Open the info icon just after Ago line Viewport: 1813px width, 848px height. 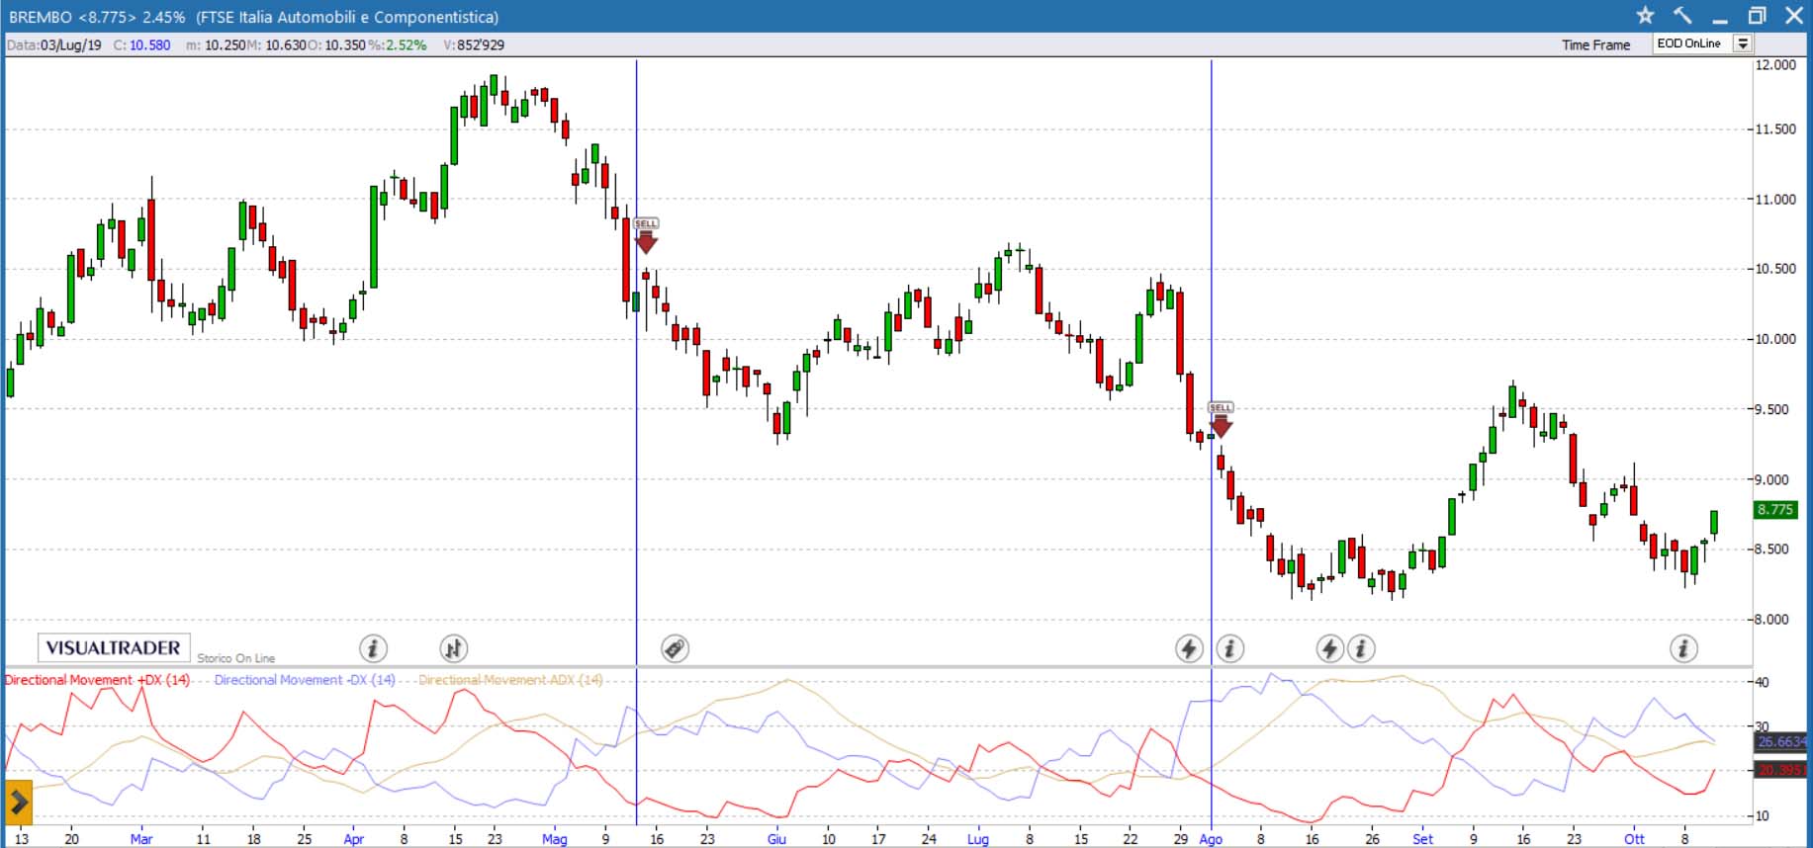(x=1229, y=648)
